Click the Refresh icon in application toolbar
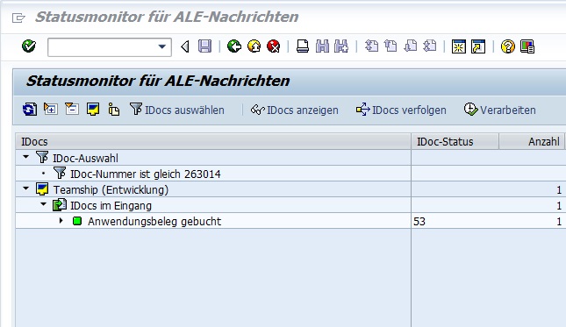This screenshot has width=566, height=327. 30,110
